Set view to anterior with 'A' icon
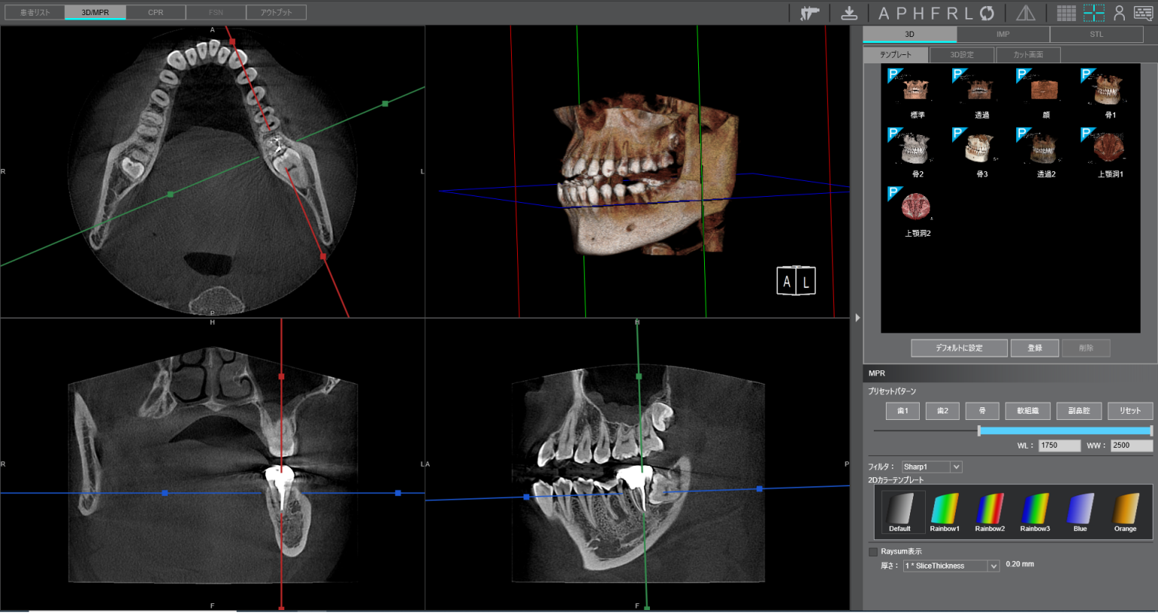 [884, 13]
